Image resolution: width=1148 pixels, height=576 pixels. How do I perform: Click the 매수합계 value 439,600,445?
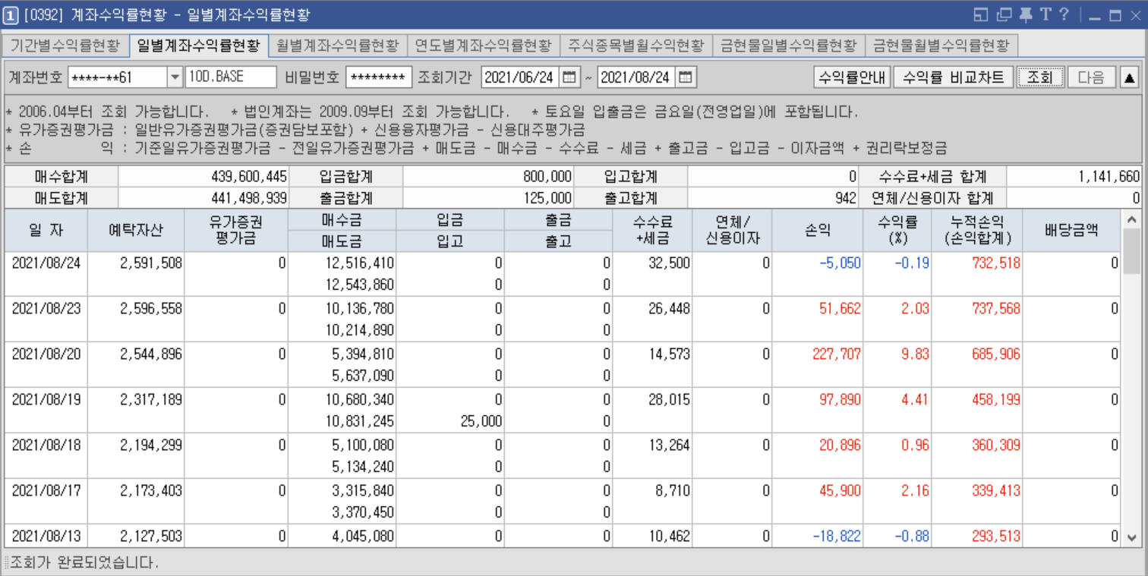[x=249, y=177]
